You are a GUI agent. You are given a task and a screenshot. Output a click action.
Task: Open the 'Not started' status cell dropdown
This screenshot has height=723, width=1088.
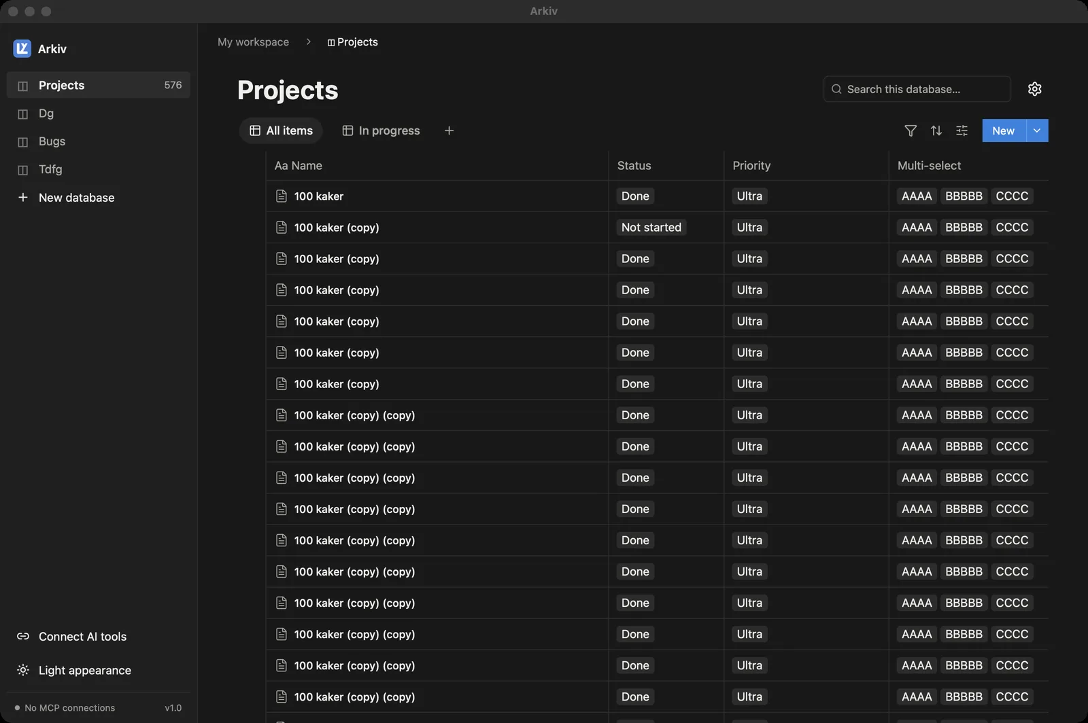point(651,227)
